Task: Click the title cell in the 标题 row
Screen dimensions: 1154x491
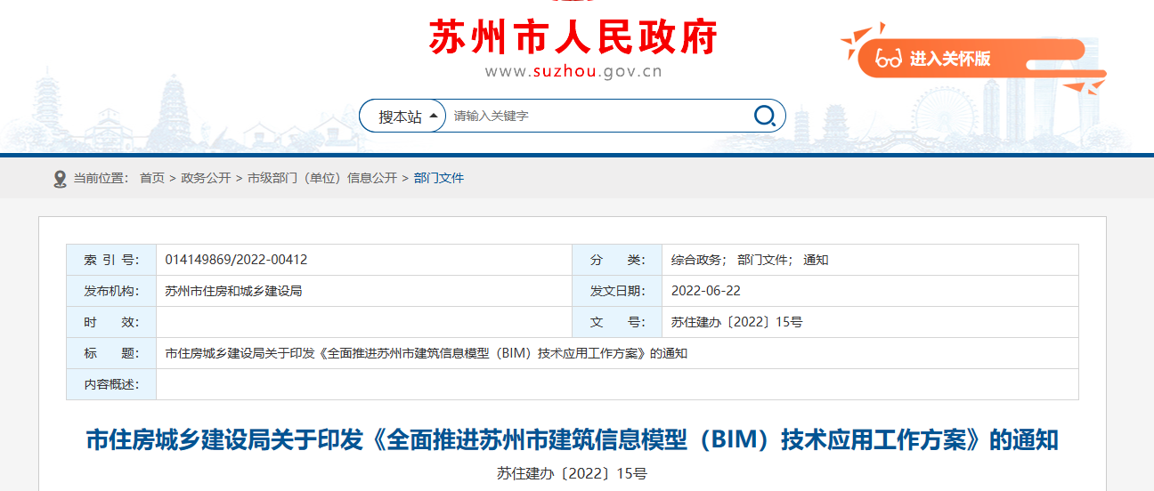Action: click(617, 353)
